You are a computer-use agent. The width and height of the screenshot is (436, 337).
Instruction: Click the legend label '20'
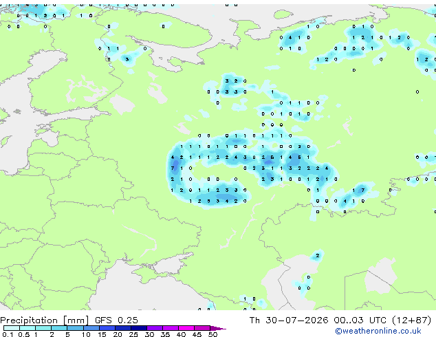[118, 334]
